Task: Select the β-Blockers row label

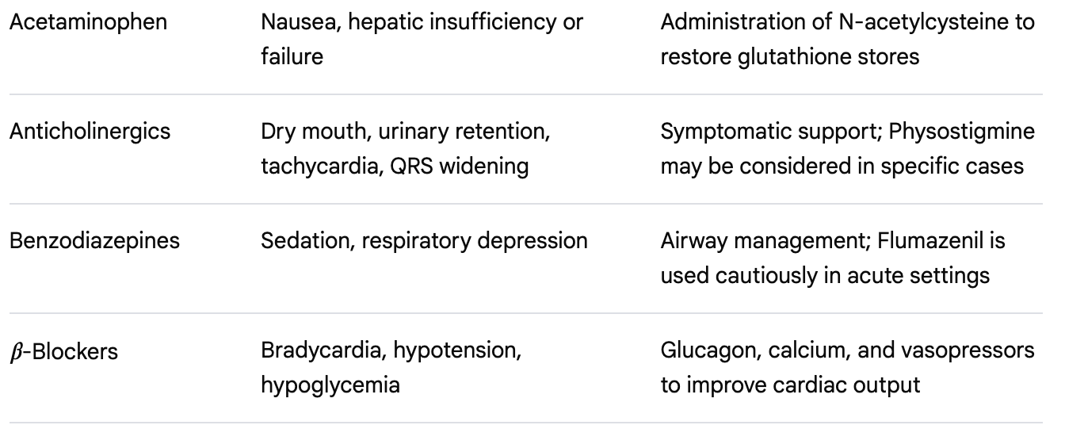Action: point(63,350)
